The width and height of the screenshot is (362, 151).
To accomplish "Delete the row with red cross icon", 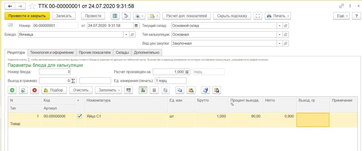I will (35, 90).
